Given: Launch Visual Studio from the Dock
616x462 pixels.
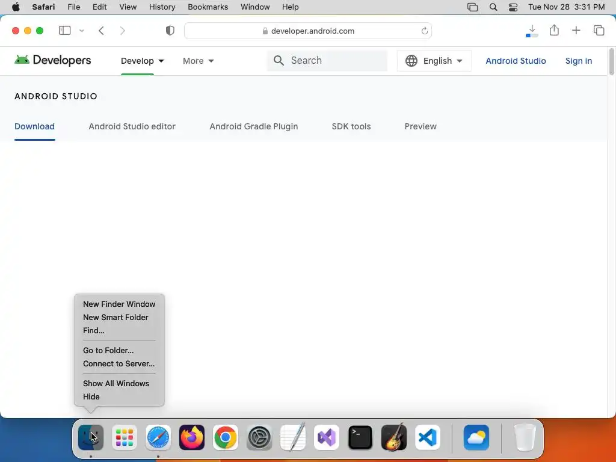Looking at the screenshot, I should [x=327, y=437].
